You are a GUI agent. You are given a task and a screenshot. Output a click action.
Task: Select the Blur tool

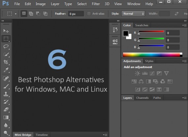(x=6, y=125)
